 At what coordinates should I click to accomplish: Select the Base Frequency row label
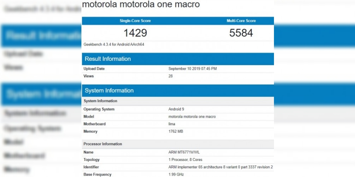point(97,174)
